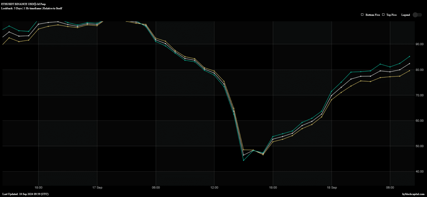Click the last green data point on the right
The width and height of the screenshot is (427, 197).
click(x=409, y=56)
